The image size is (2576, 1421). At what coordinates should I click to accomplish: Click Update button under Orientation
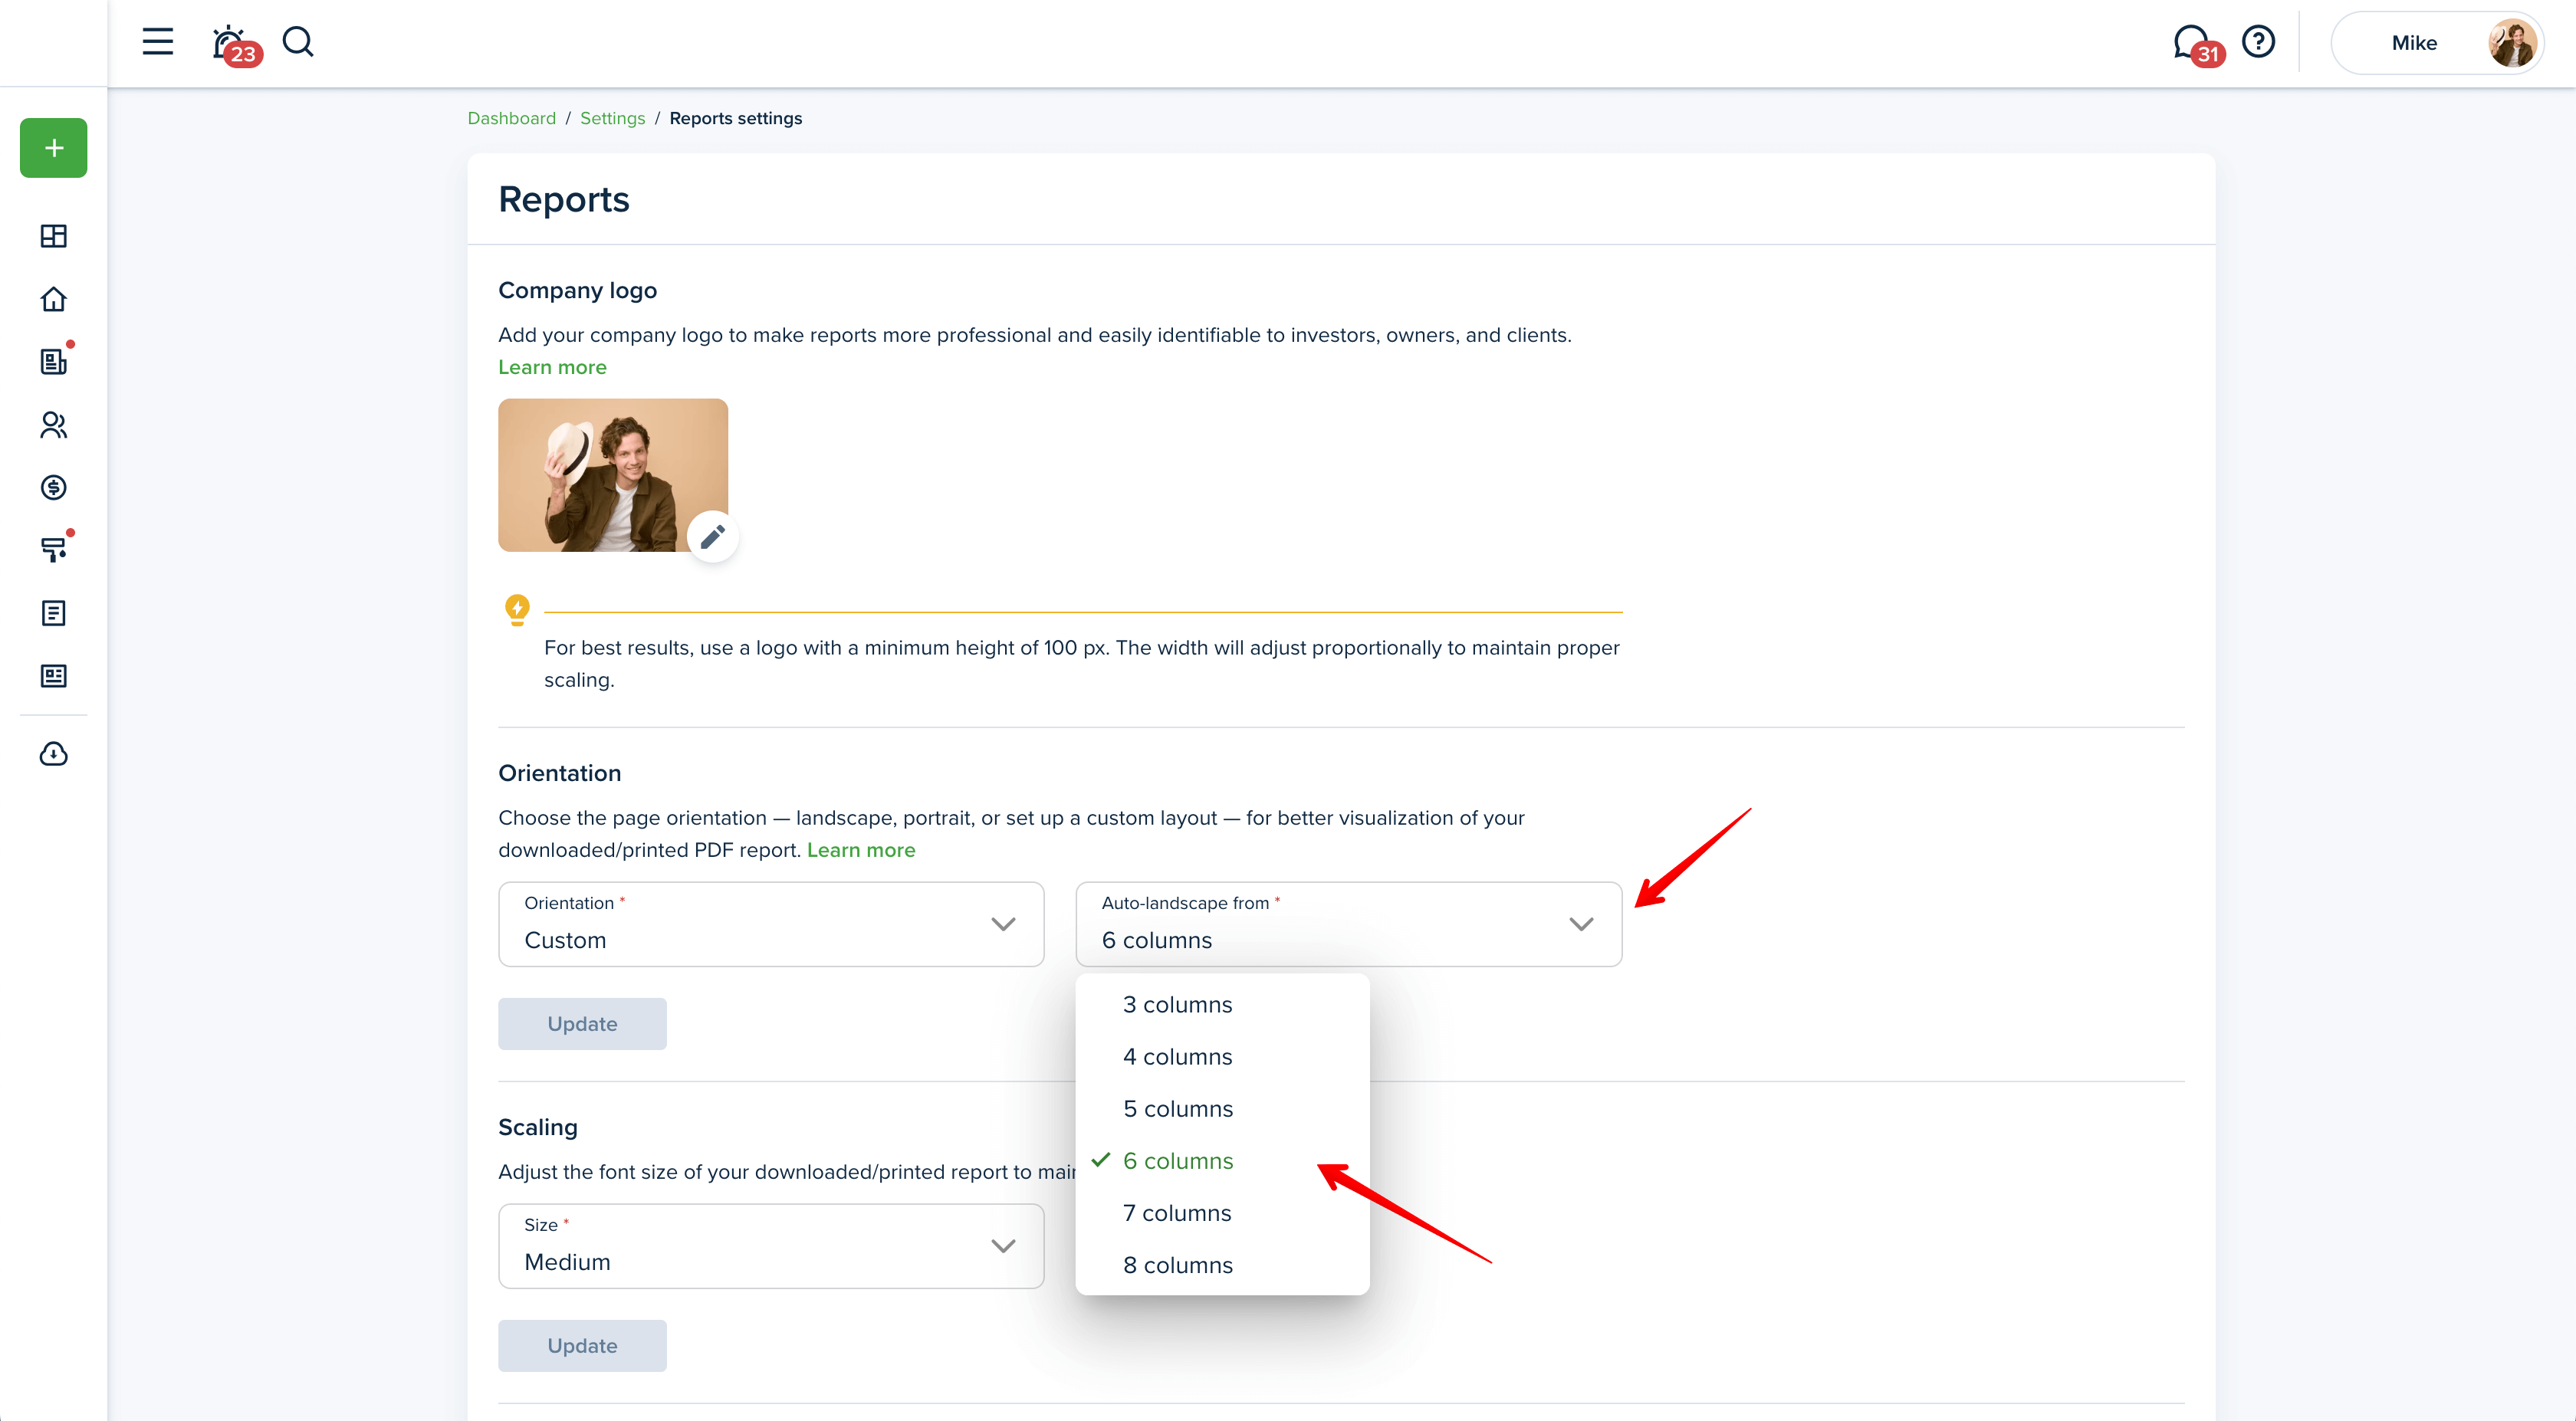point(582,1024)
